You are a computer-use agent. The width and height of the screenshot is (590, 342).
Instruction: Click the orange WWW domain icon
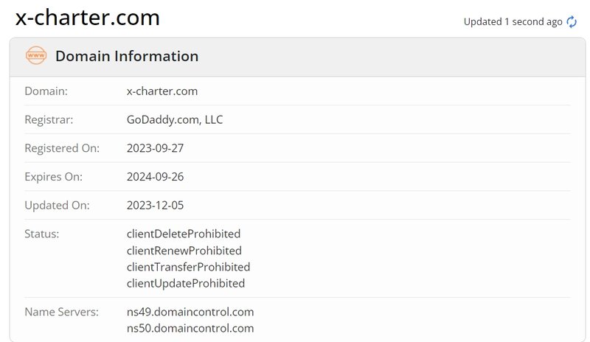[x=35, y=56]
